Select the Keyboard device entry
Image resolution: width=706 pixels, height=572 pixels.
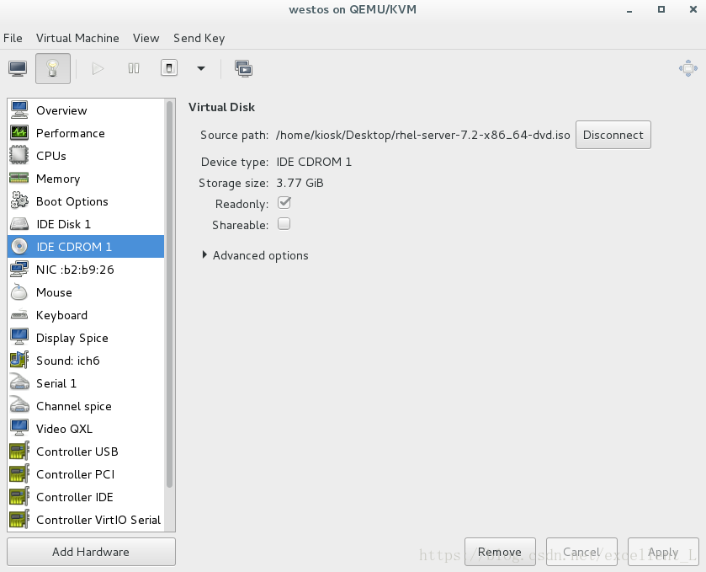coord(86,315)
